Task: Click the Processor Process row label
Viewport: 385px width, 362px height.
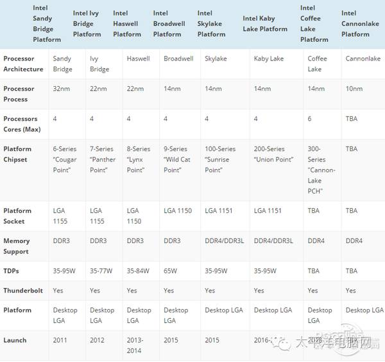Action: click(19, 94)
